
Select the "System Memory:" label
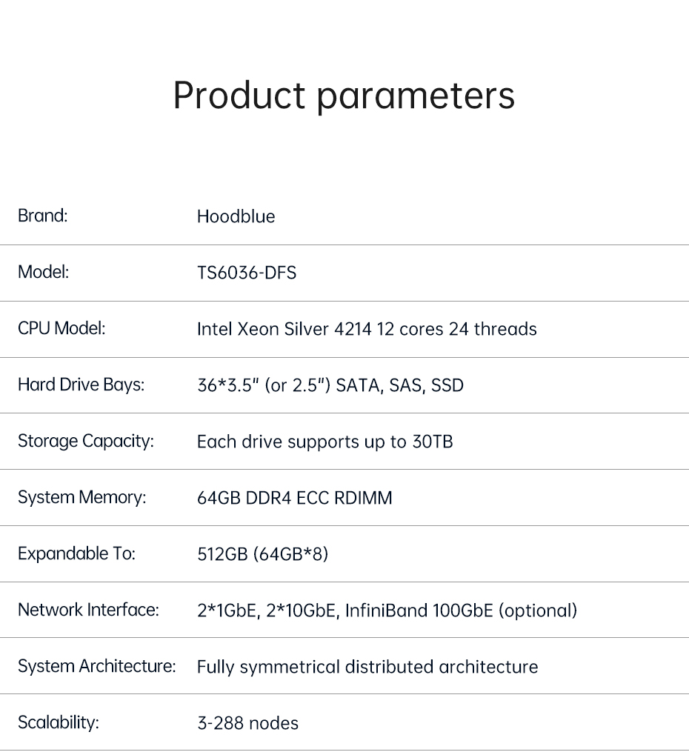81,497
